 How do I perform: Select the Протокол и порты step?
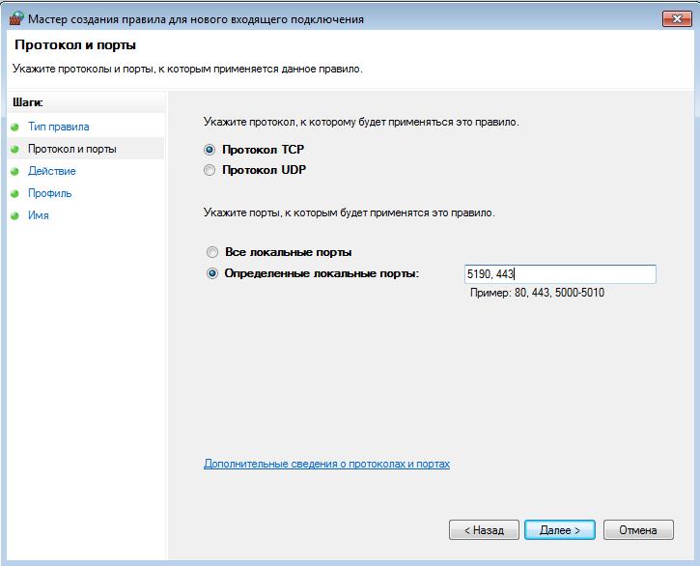coord(72,149)
